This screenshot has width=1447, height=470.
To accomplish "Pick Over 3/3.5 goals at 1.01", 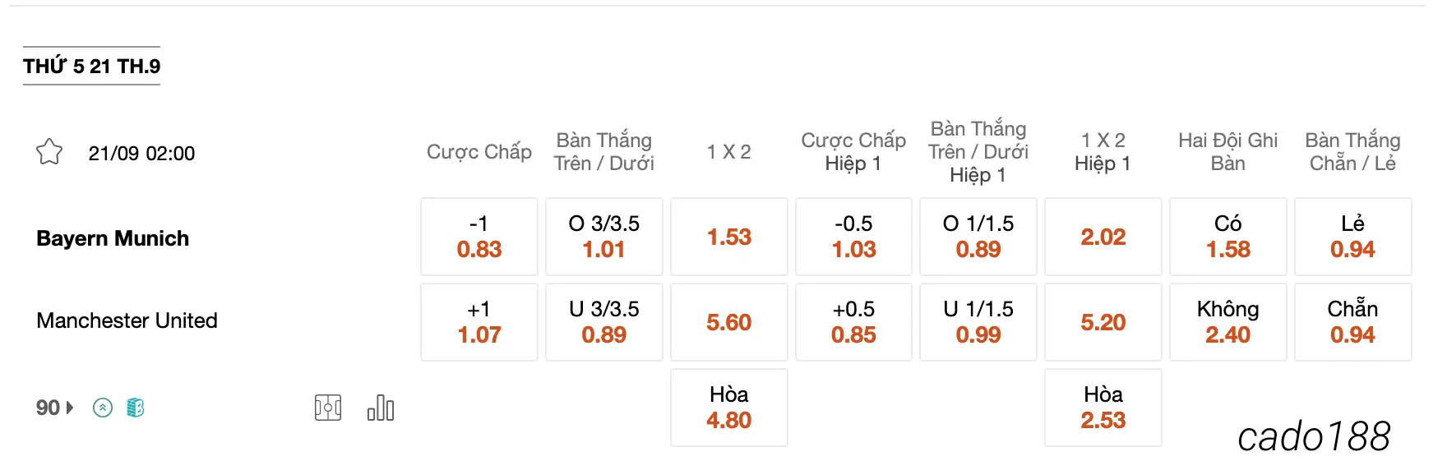I will 604,237.
